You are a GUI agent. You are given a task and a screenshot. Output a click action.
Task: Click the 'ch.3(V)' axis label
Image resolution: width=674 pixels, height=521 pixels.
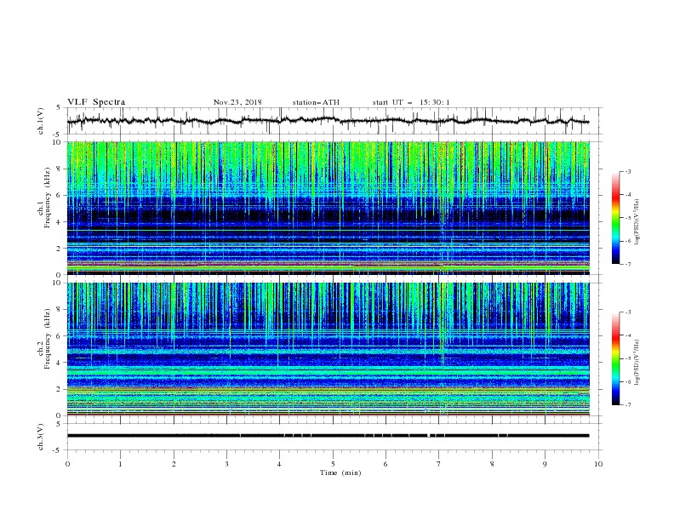tap(41, 437)
